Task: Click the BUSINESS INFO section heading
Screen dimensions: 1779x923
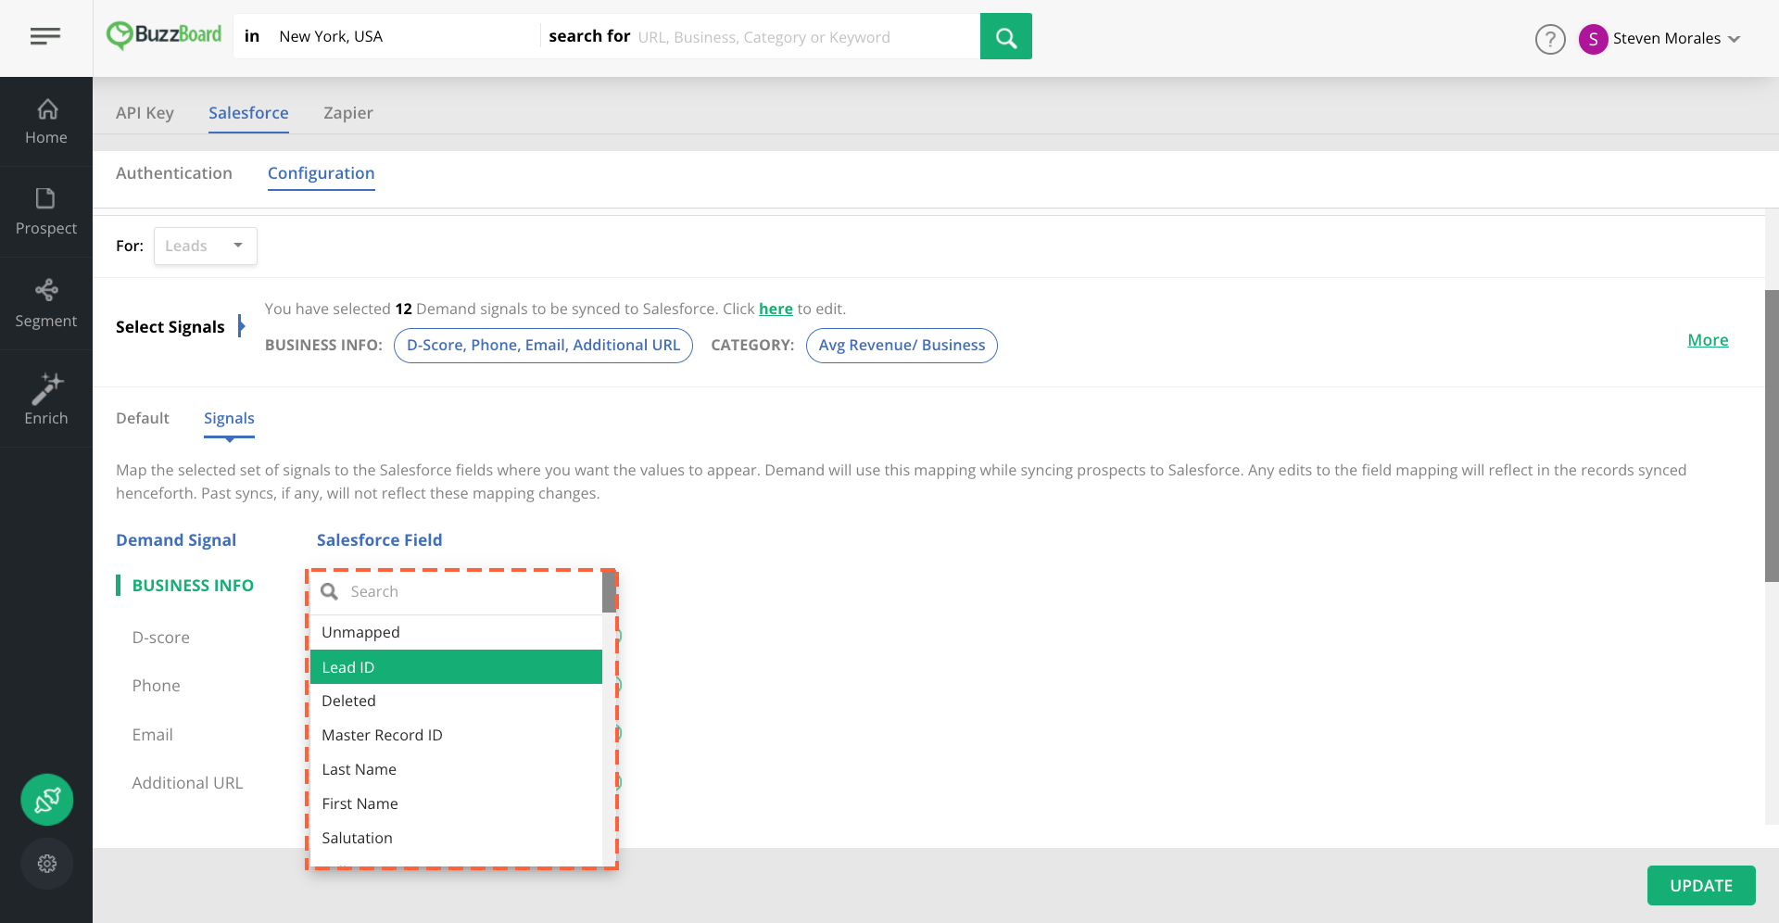Action: [x=193, y=586]
